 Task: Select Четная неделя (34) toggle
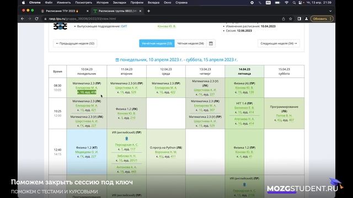pos(191,43)
